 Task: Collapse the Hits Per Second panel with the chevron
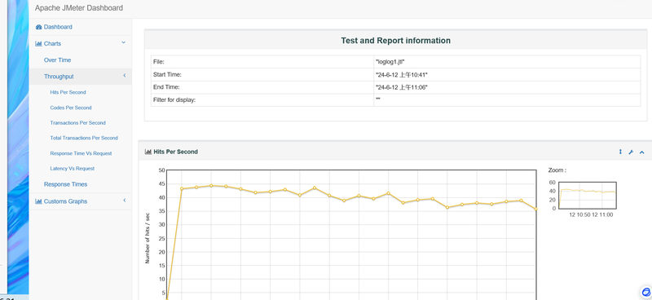[x=641, y=152]
